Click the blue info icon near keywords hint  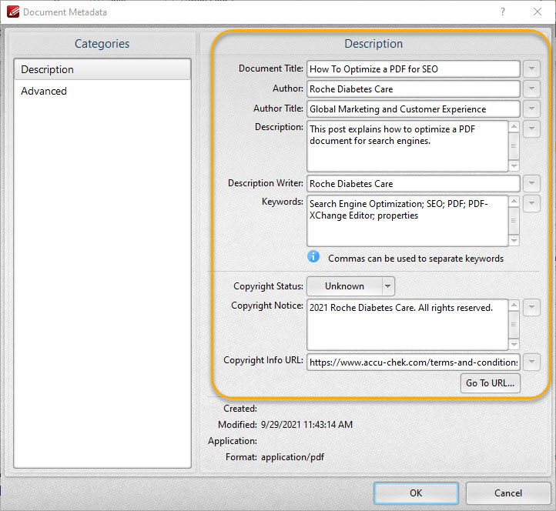click(x=313, y=256)
